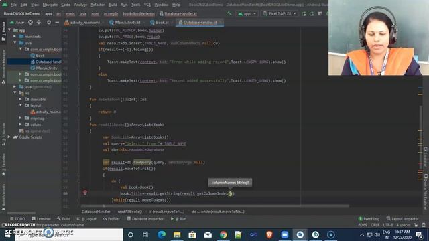Click the Apply Code Changes icon

(x=312, y=13)
